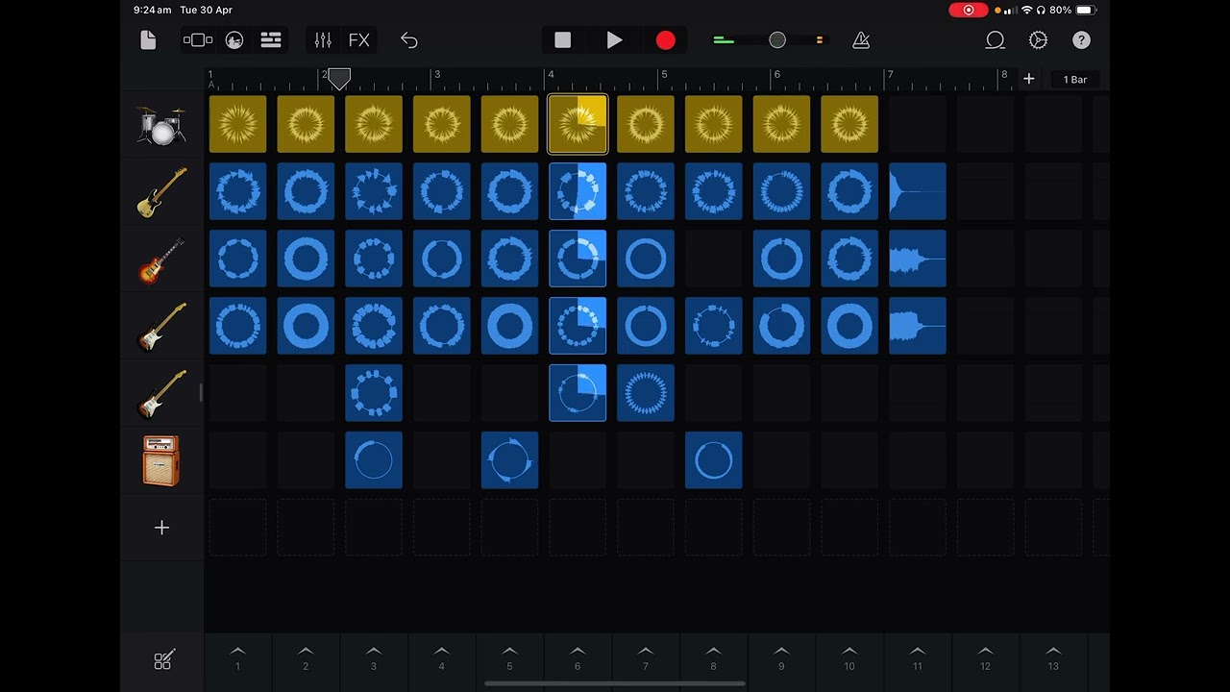
Task: Open song settings gear
Action: pyautogui.click(x=1038, y=40)
